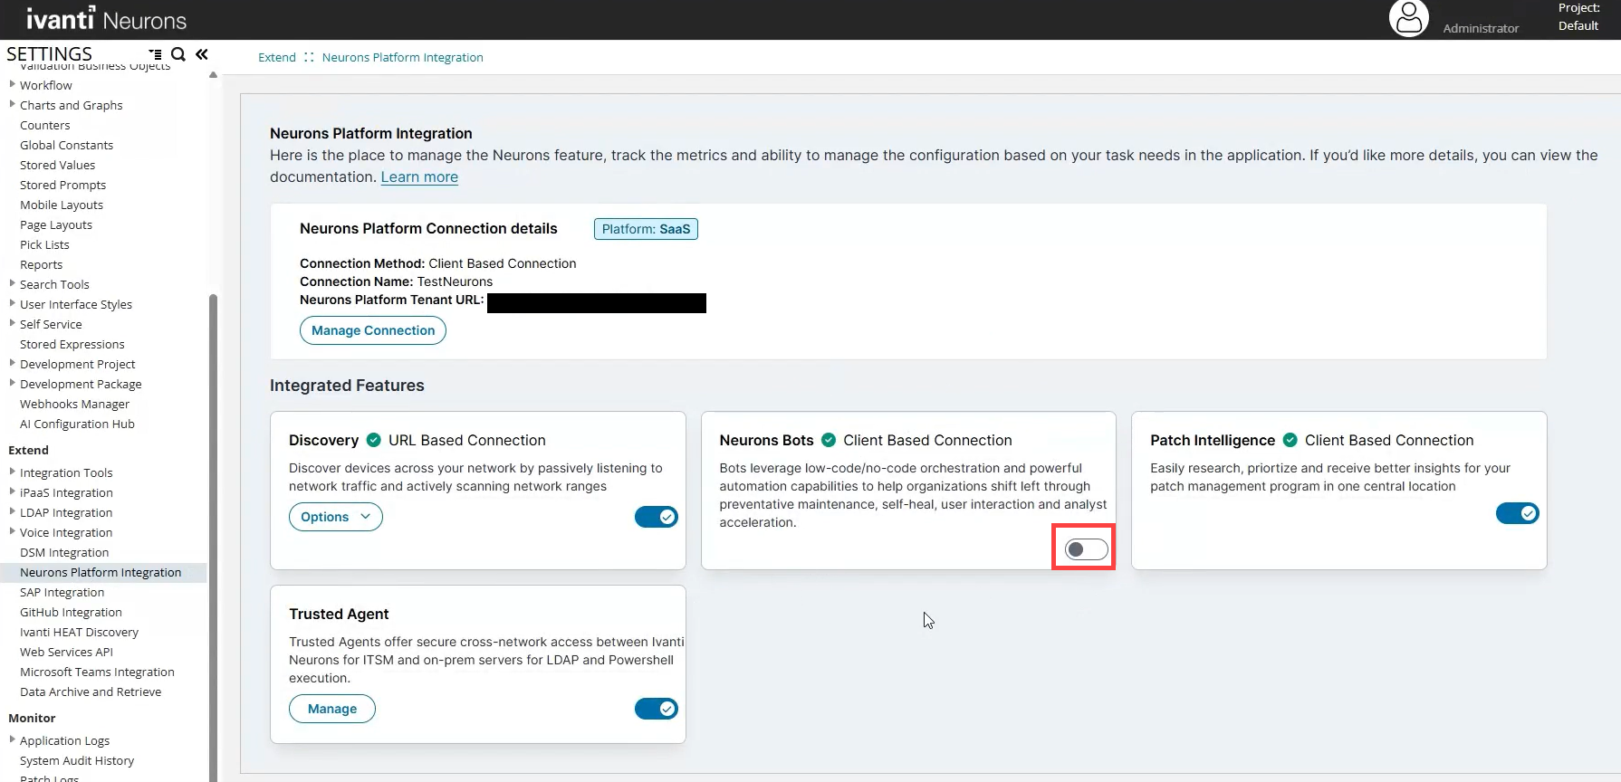Click the green check icon beside Neurons Bots
The width and height of the screenshot is (1621, 782).
829,440
